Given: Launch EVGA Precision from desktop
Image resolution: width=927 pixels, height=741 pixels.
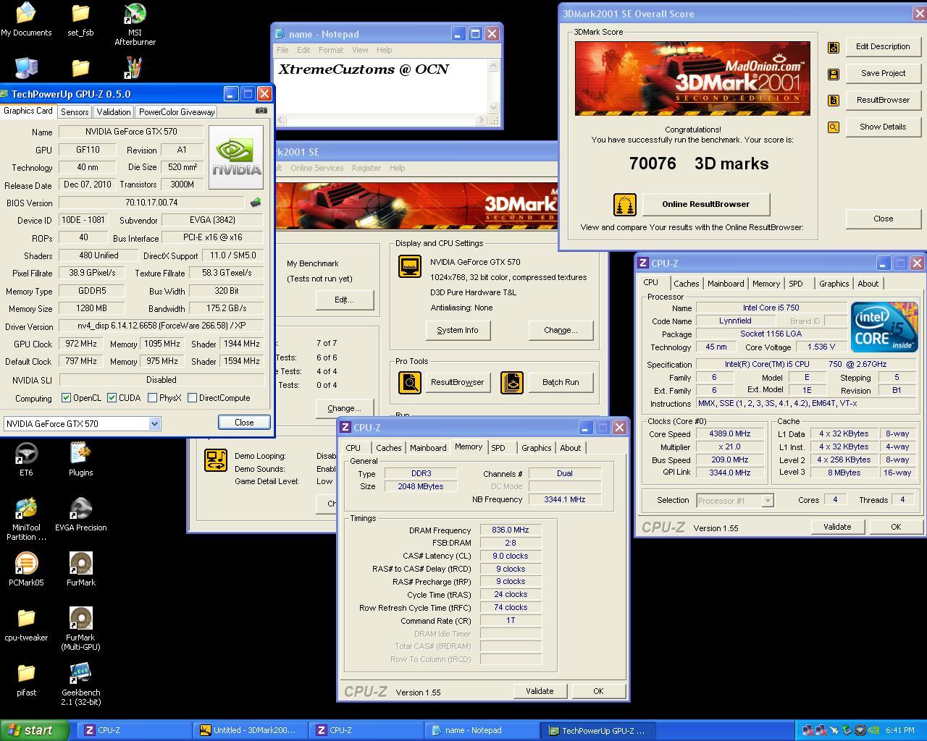Looking at the screenshot, I should 80,515.
